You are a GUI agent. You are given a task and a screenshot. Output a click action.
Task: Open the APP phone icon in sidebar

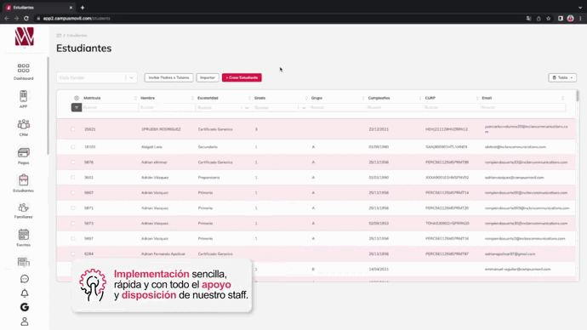click(23, 100)
